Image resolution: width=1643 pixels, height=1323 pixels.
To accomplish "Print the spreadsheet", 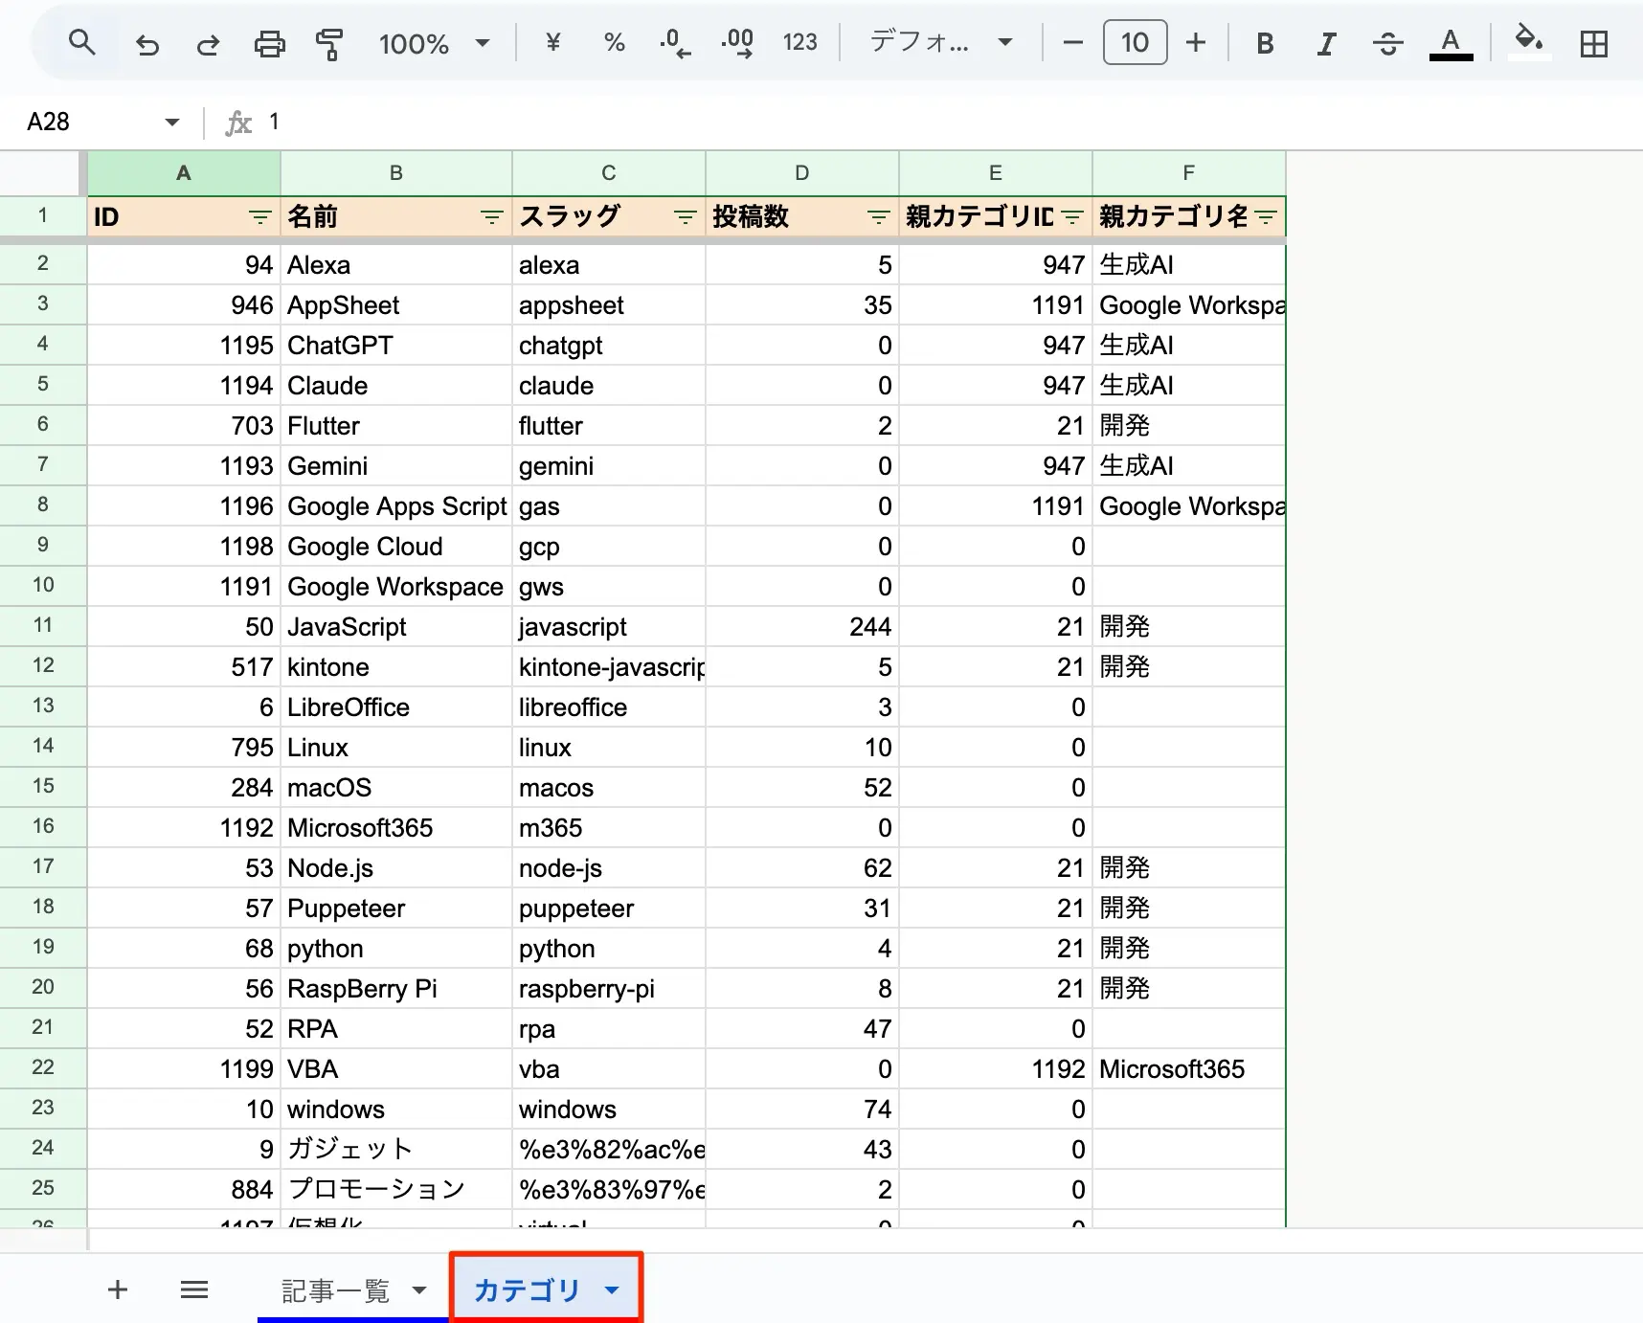I will point(269,44).
